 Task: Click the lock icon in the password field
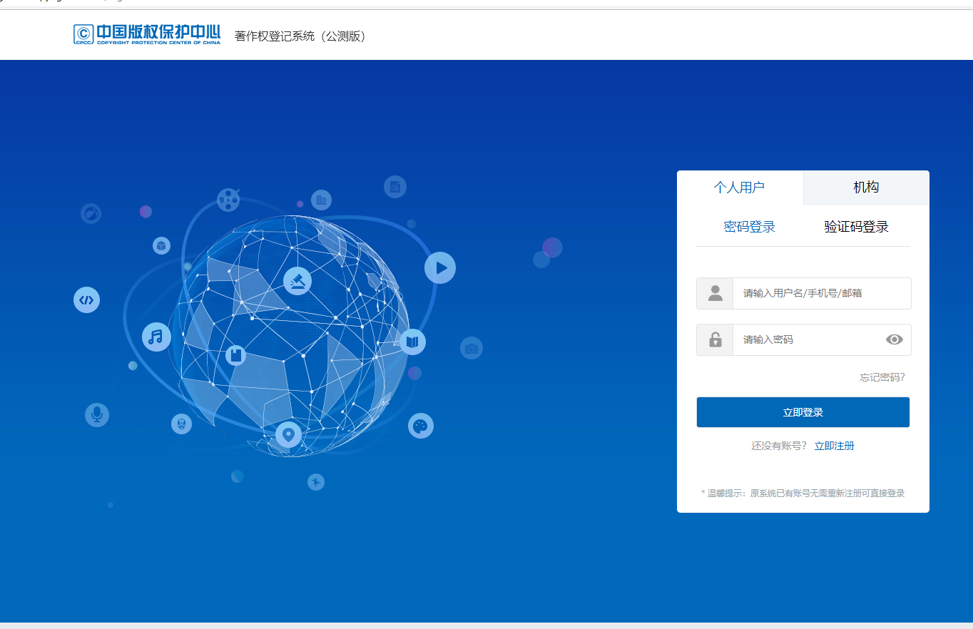pyautogui.click(x=714, y=339)
